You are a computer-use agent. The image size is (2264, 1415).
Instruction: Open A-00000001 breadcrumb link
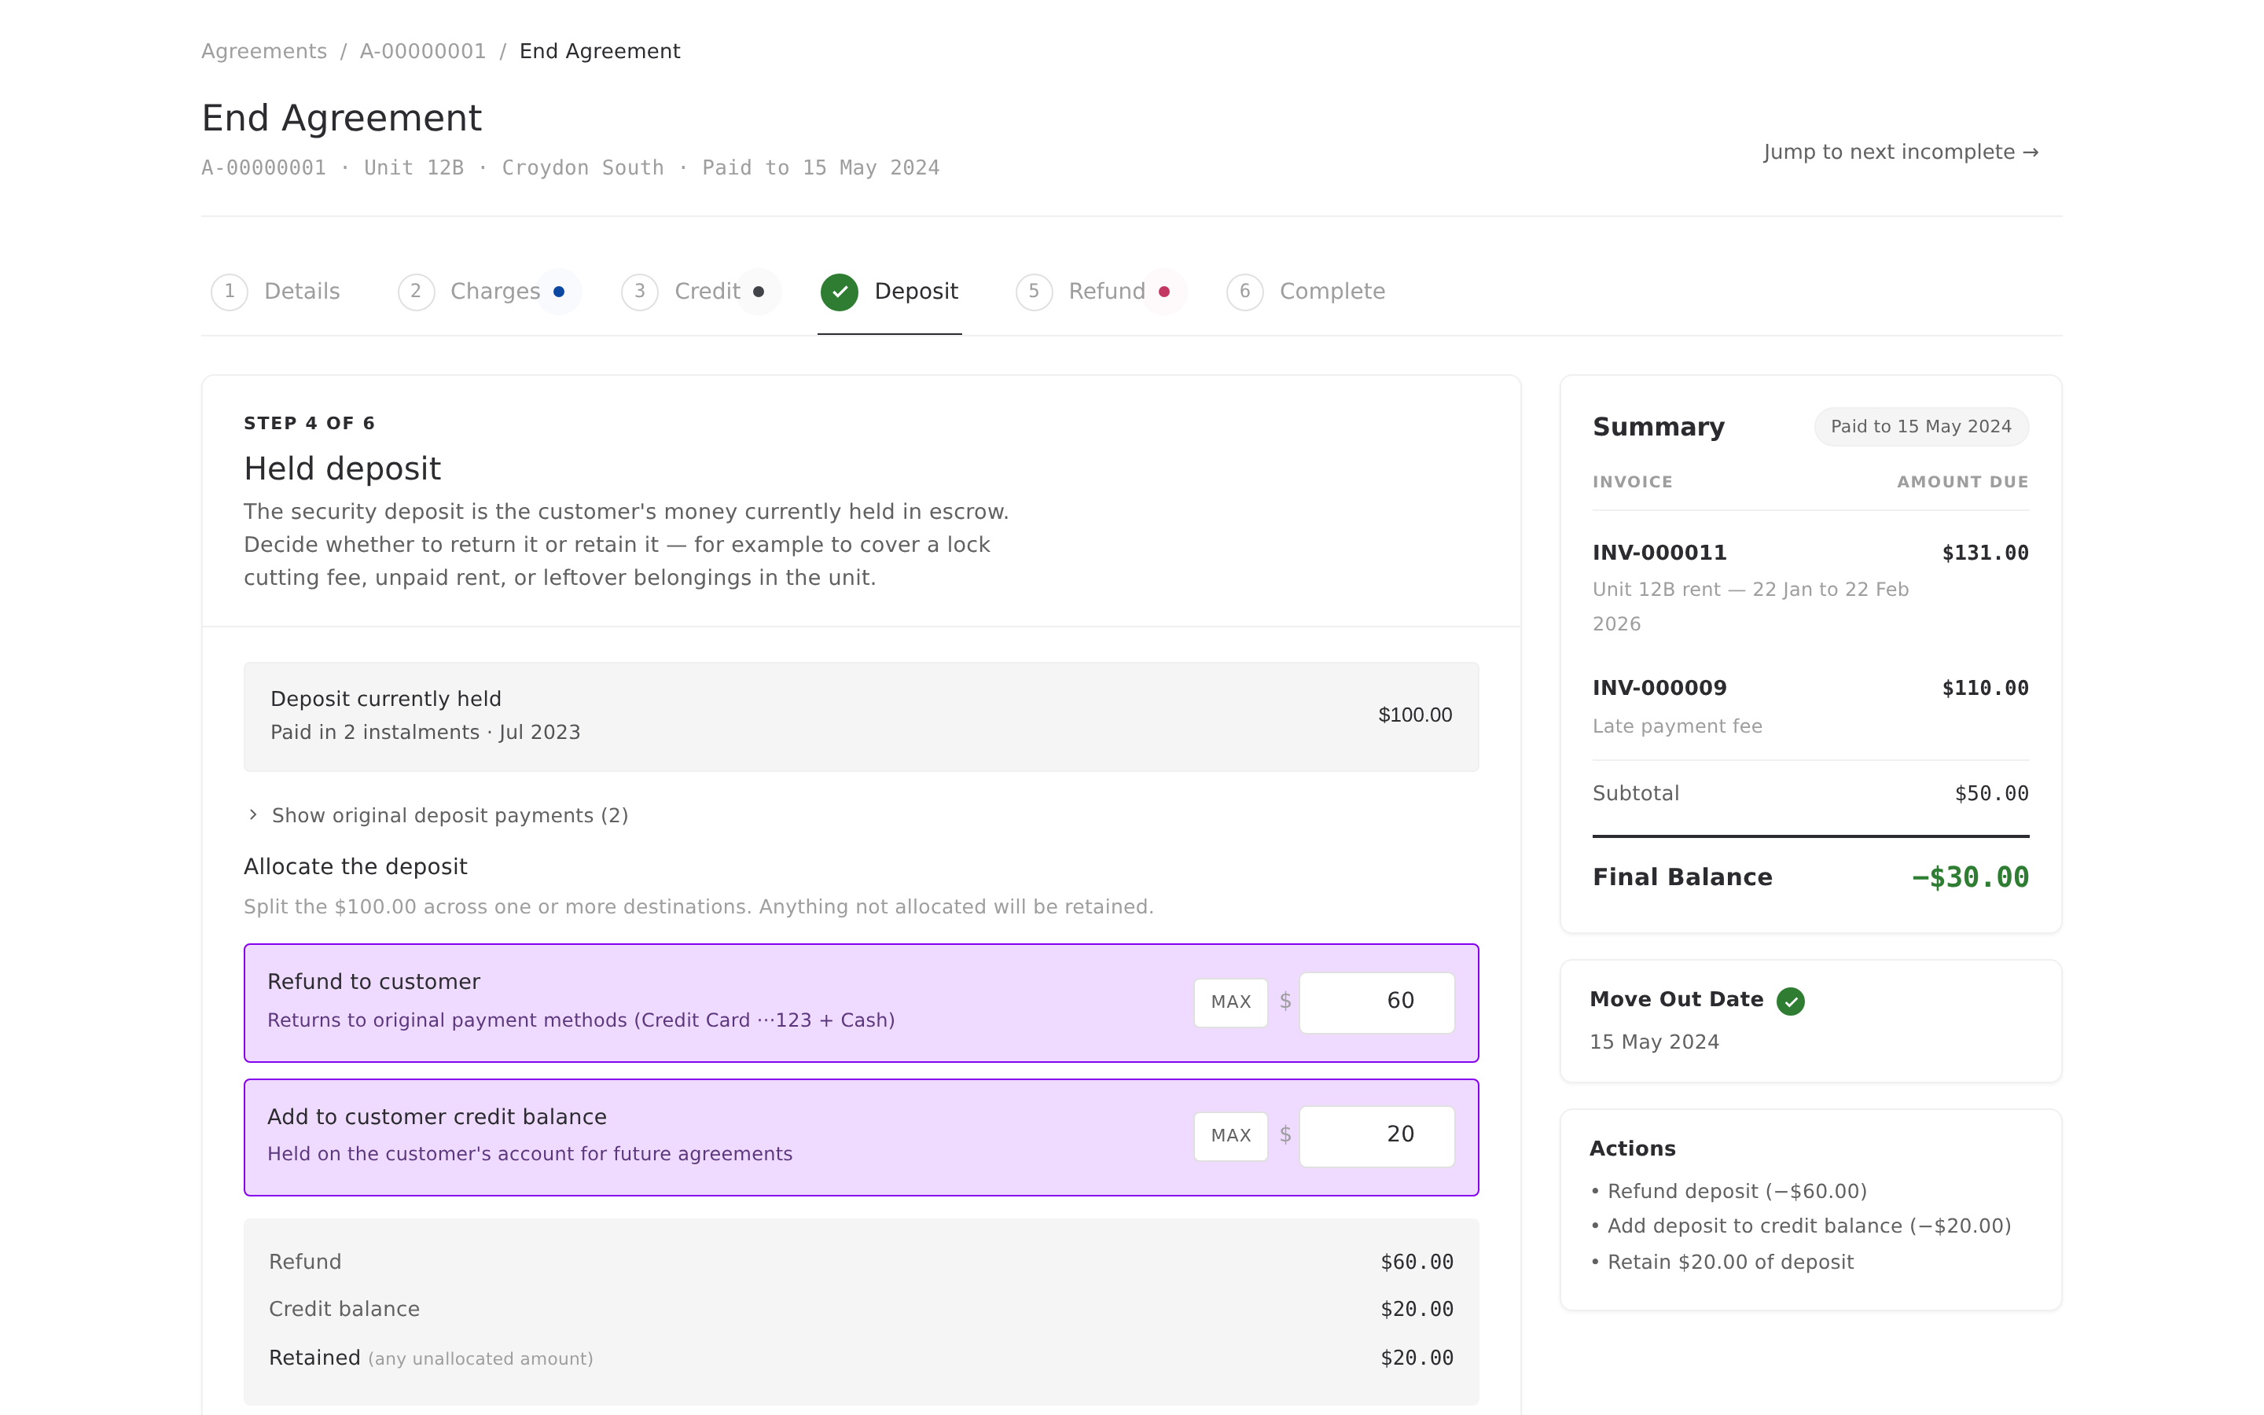click(423, 51)
